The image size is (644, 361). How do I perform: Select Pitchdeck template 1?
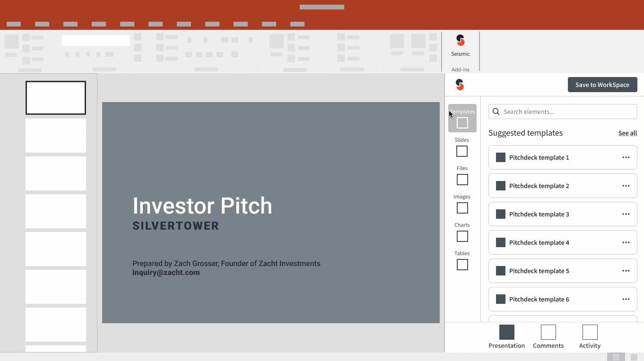pyautogui.click(x=563, y=157)
